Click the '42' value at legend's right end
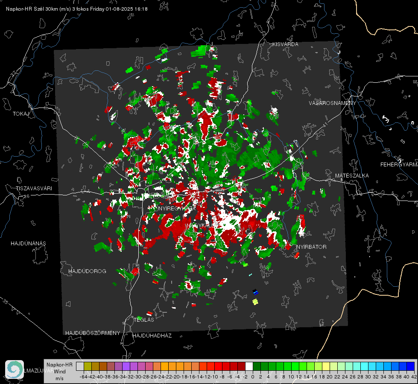 click(414, 377)
